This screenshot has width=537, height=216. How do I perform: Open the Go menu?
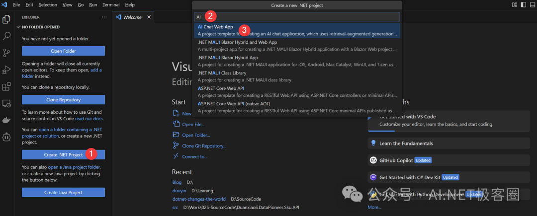81,5
